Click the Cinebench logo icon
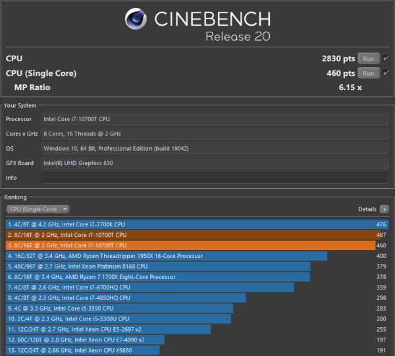Image resolution: width=395 pixels, height=356 pixels. click(x=136, y=19)
